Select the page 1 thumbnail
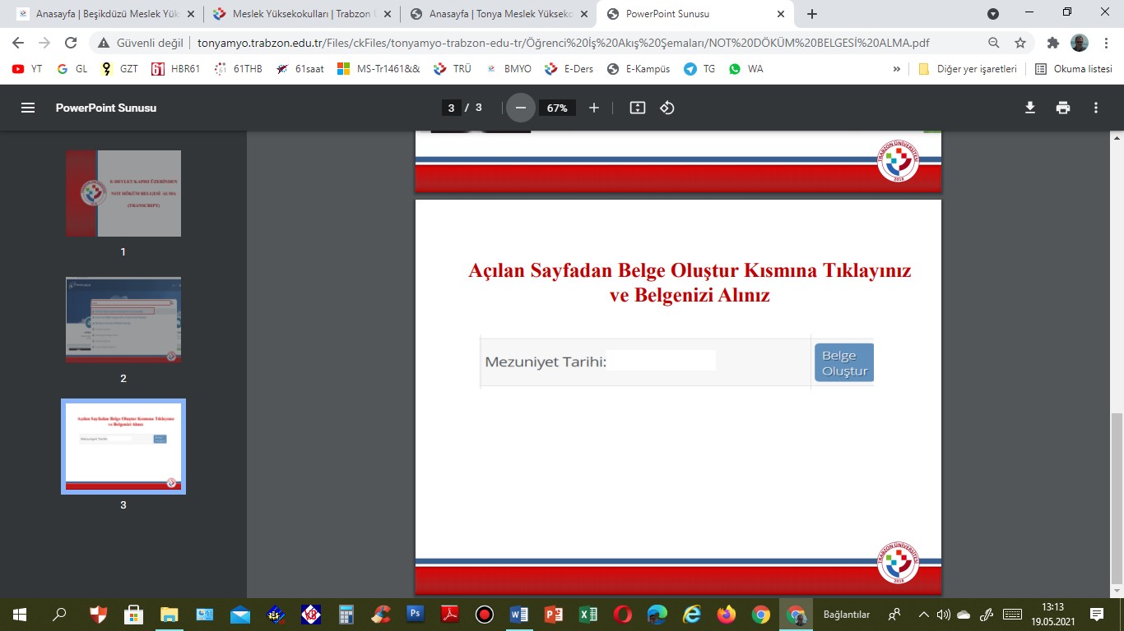Screen dimensions: 1124x631 coord(123,194)
